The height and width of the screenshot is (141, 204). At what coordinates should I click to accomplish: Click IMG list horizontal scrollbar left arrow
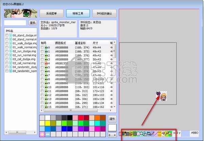tap(6, 133)
